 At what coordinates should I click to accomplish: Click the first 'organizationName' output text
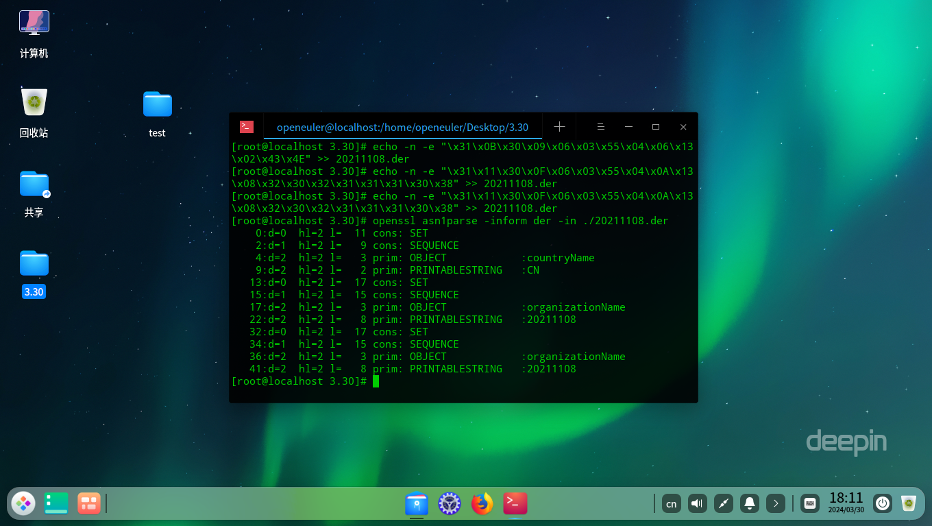click(576, 307)
